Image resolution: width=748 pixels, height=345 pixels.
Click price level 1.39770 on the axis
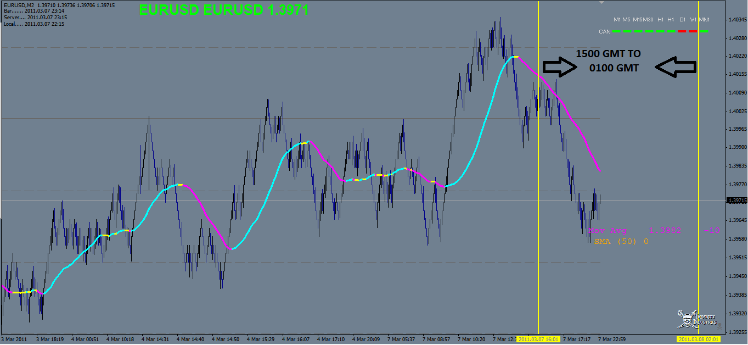tap(736, 184)
